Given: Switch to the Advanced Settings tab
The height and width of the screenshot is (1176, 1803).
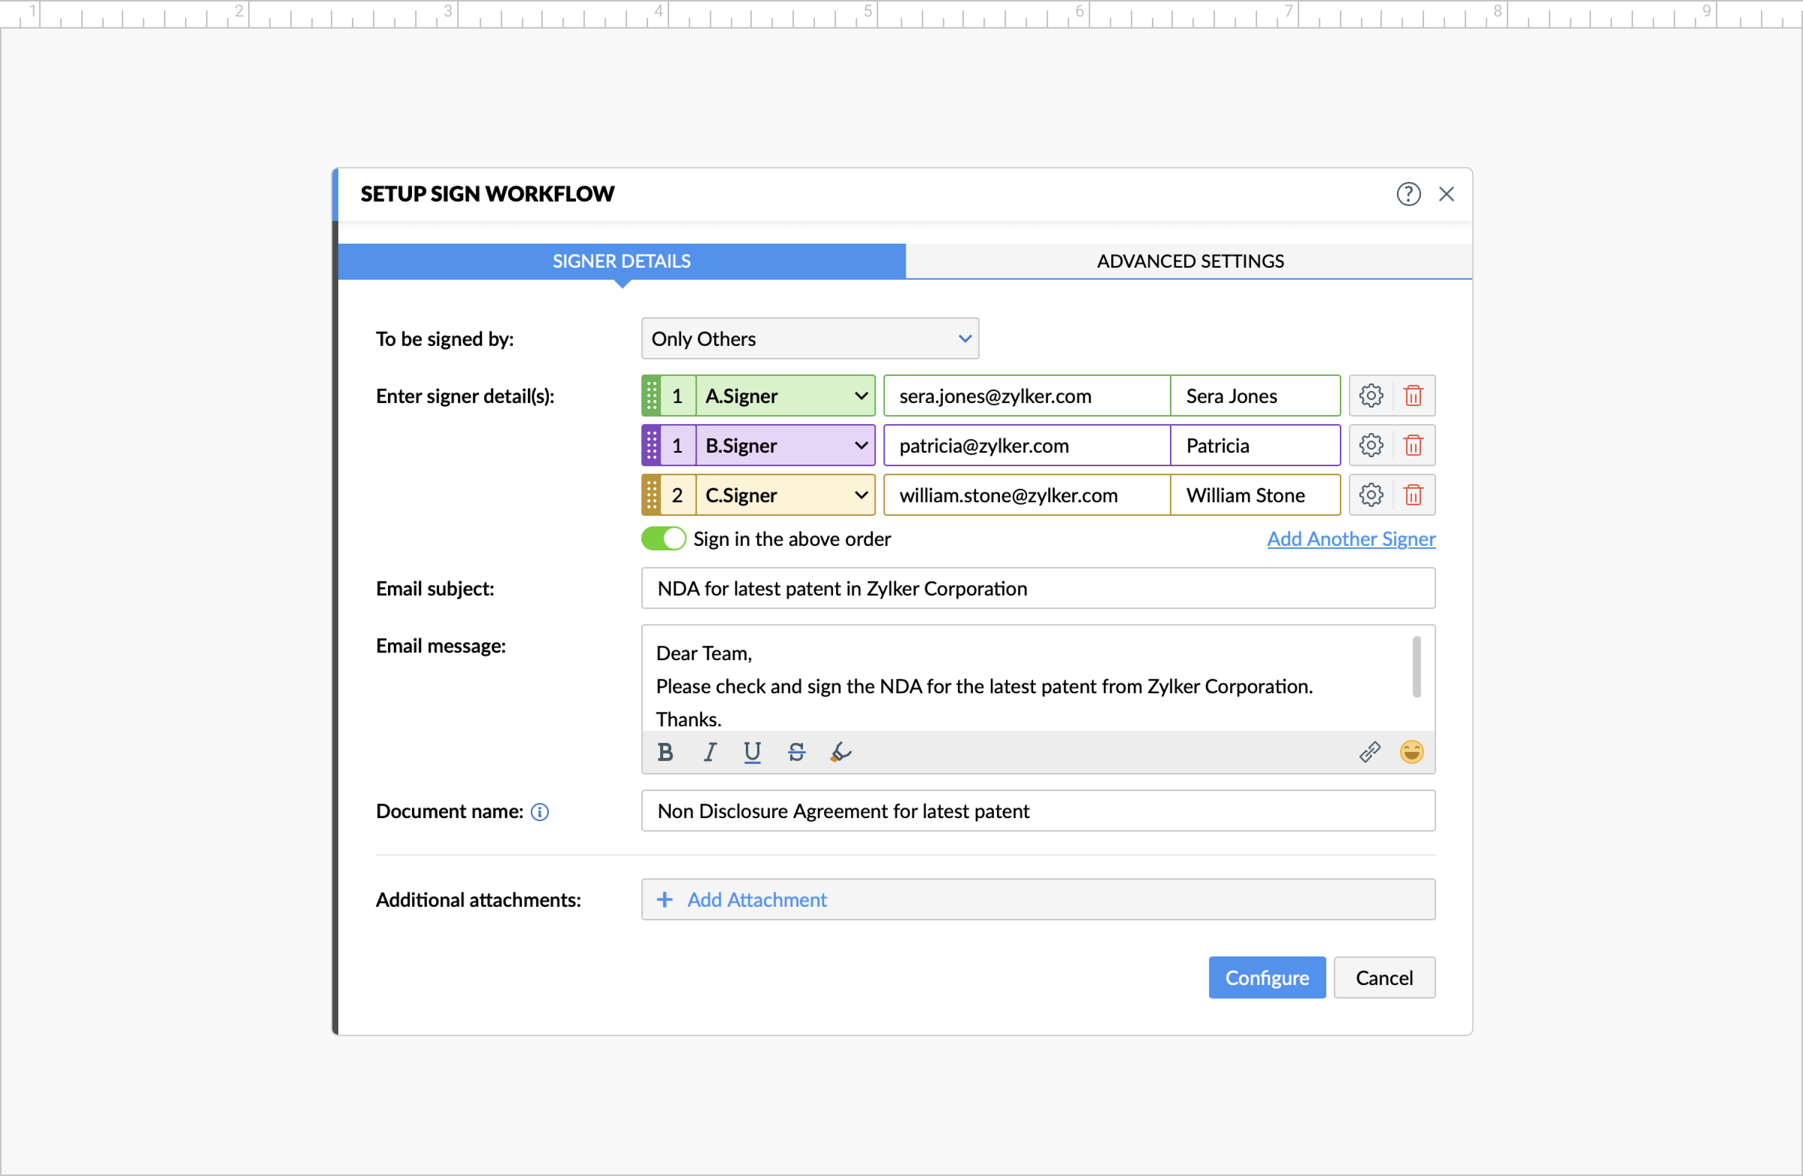Looking at the screenshot, I should tap(1188, 261).
